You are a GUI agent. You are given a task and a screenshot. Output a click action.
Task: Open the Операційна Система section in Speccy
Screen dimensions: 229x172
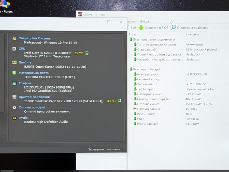(34, 38)
